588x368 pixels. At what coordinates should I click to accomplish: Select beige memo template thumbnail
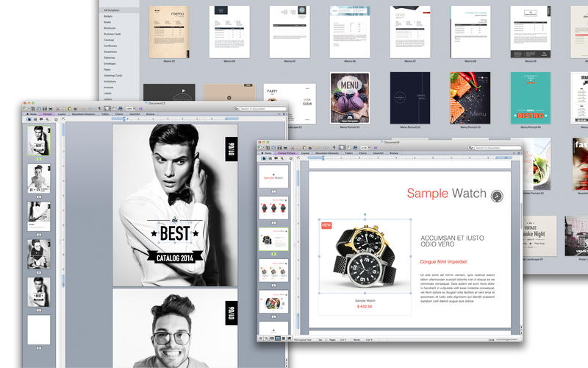[x=169, y=32]
